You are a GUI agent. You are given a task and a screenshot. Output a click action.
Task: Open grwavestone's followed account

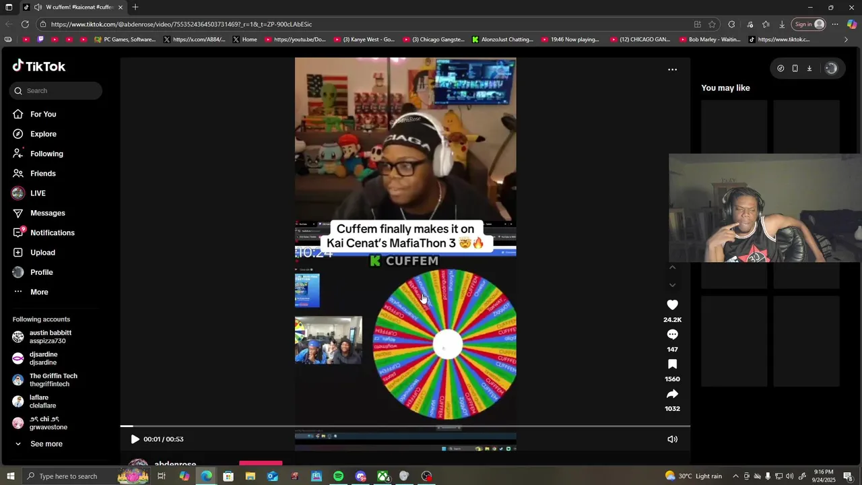point(48,423)
